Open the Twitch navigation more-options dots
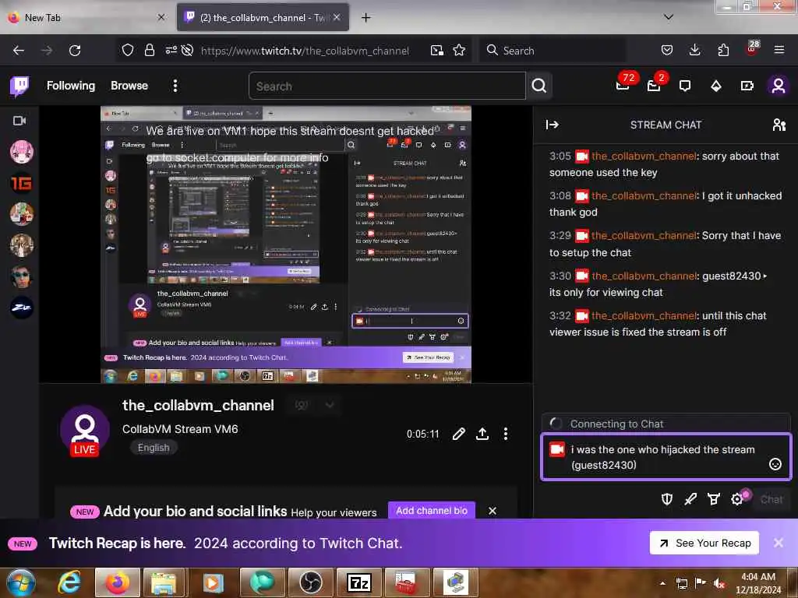The height and width of the screenshot is (598, 798). pyautogui.click(x=175, y=86)
